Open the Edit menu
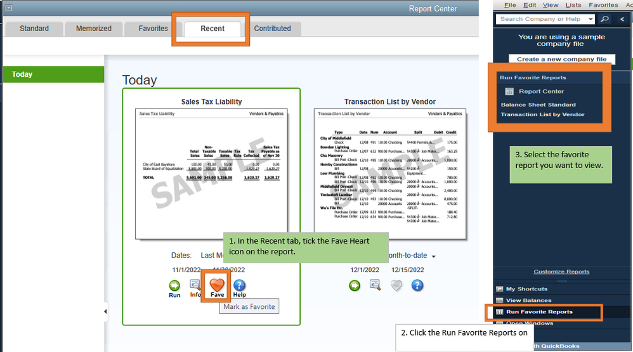This screenshot has width=633, height=352. pyautogui.click(x=530, y=5)
